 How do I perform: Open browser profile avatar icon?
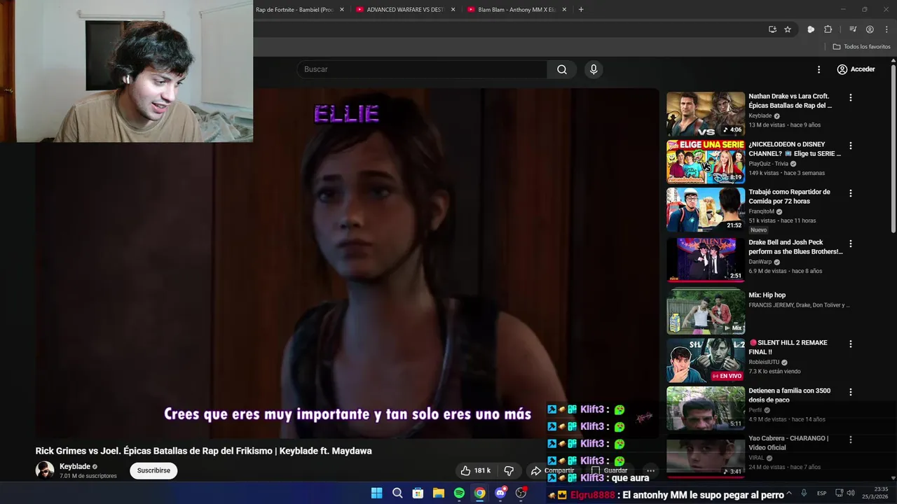870,29
